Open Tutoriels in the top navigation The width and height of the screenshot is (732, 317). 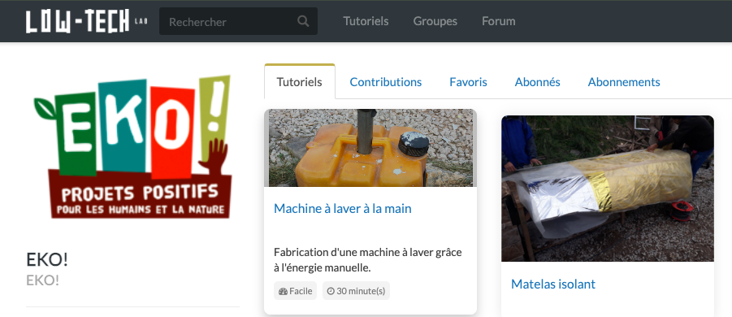point(366,21)
